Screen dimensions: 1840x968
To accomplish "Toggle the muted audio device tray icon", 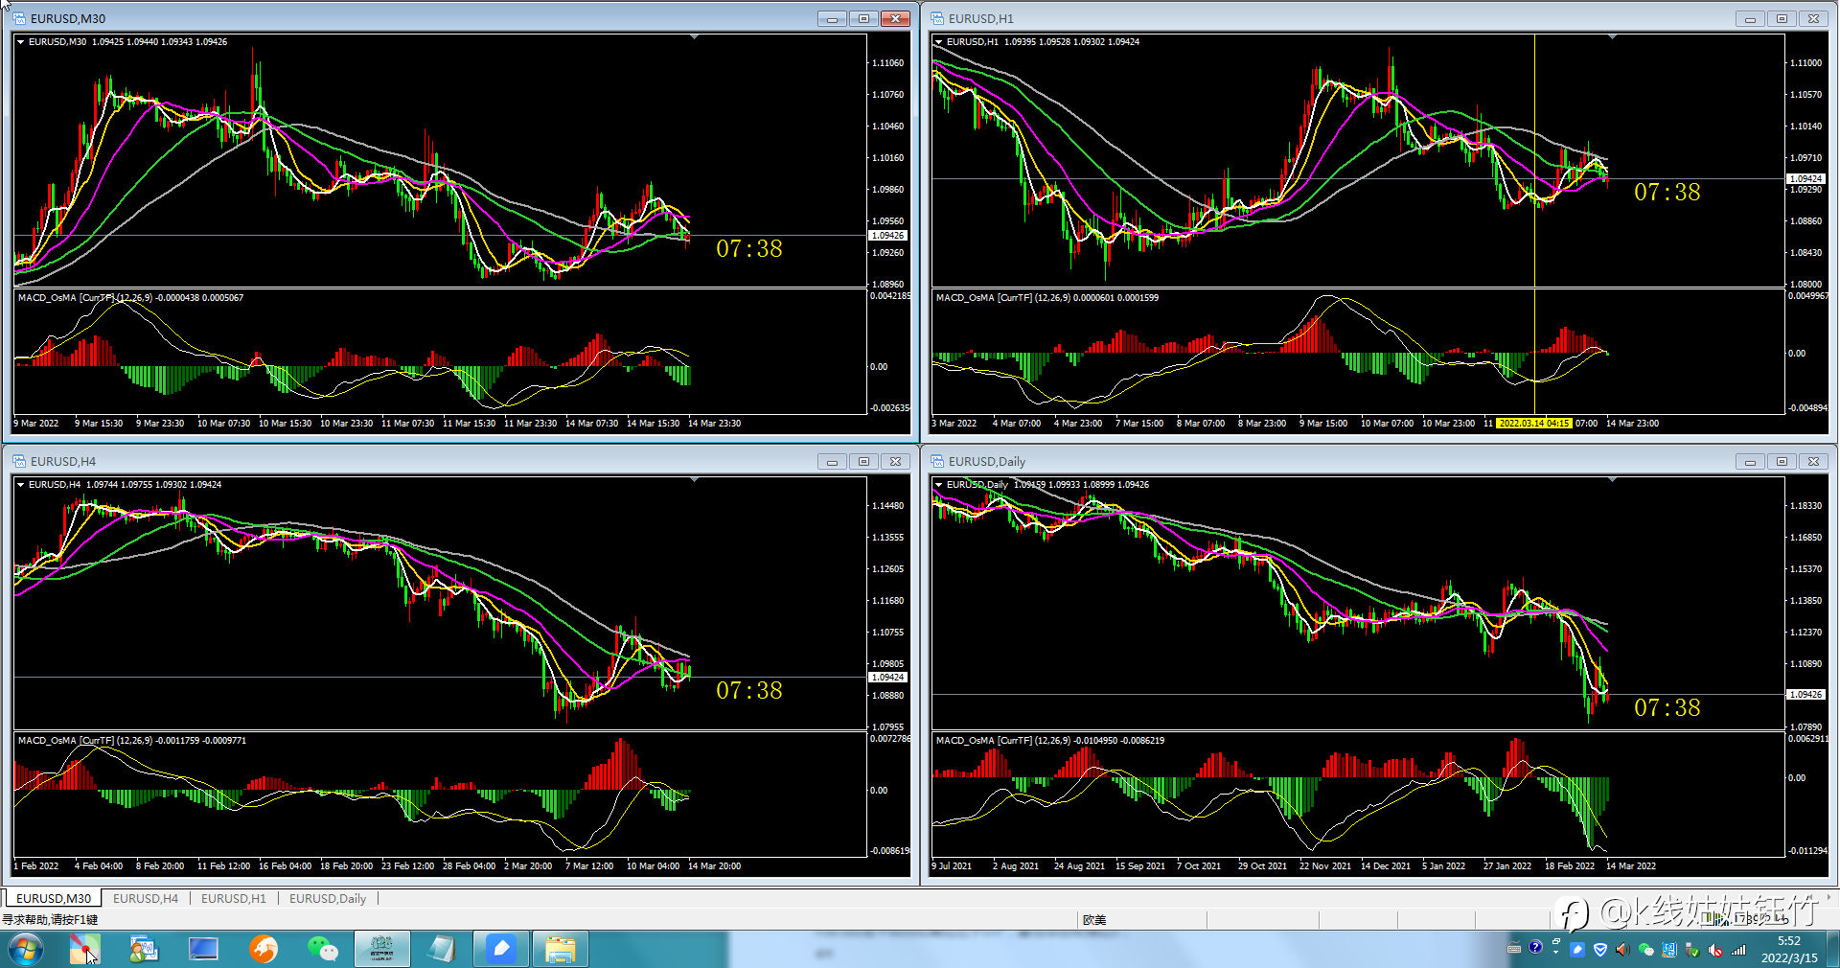I will 1714,949.
